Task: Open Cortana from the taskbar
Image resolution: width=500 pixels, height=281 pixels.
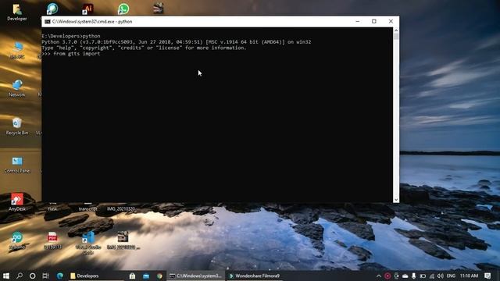Action: point(32,276)
